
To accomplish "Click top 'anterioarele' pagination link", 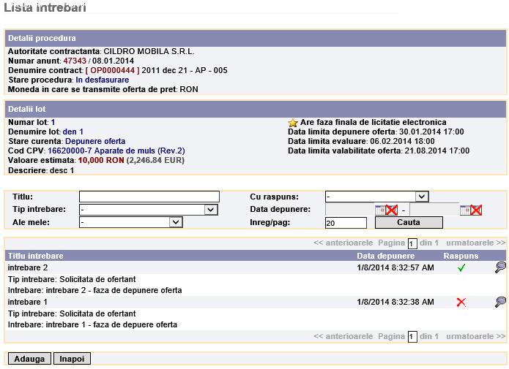I will click(343, 243).
